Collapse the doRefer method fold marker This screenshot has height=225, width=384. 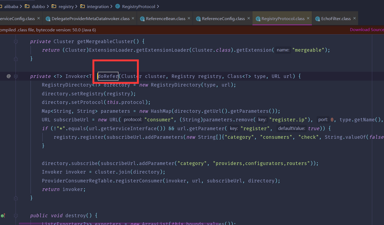[16, 77]
